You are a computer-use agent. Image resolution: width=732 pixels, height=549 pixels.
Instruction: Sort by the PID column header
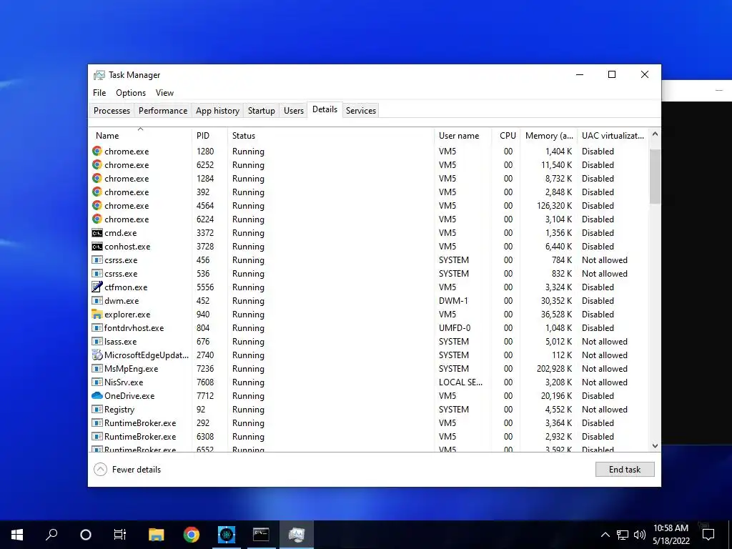[x=209, y=135]
